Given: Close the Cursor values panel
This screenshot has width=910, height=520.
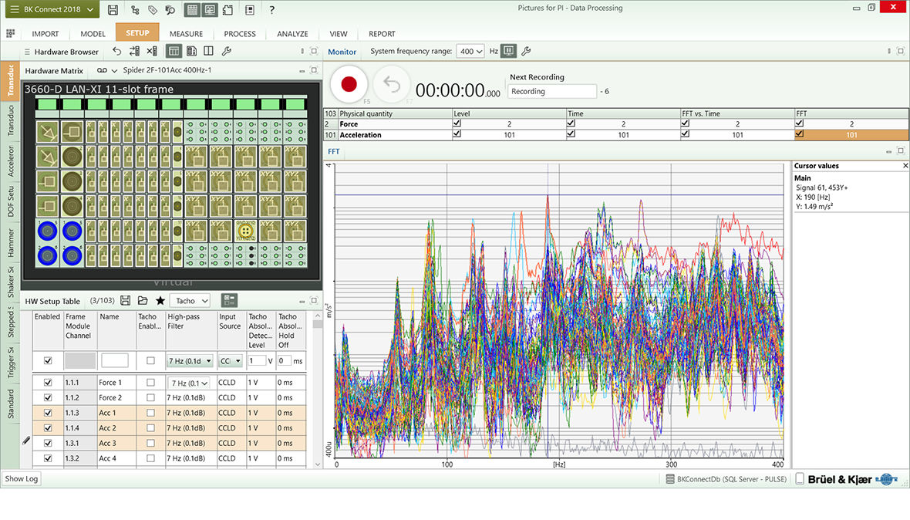Looking at the screenshot, I should pyautogui.click(x=905, y=166).
